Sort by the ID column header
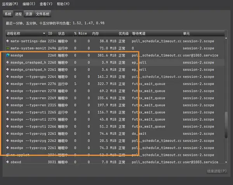Screen dimensions: 233x185 [52, 33]
